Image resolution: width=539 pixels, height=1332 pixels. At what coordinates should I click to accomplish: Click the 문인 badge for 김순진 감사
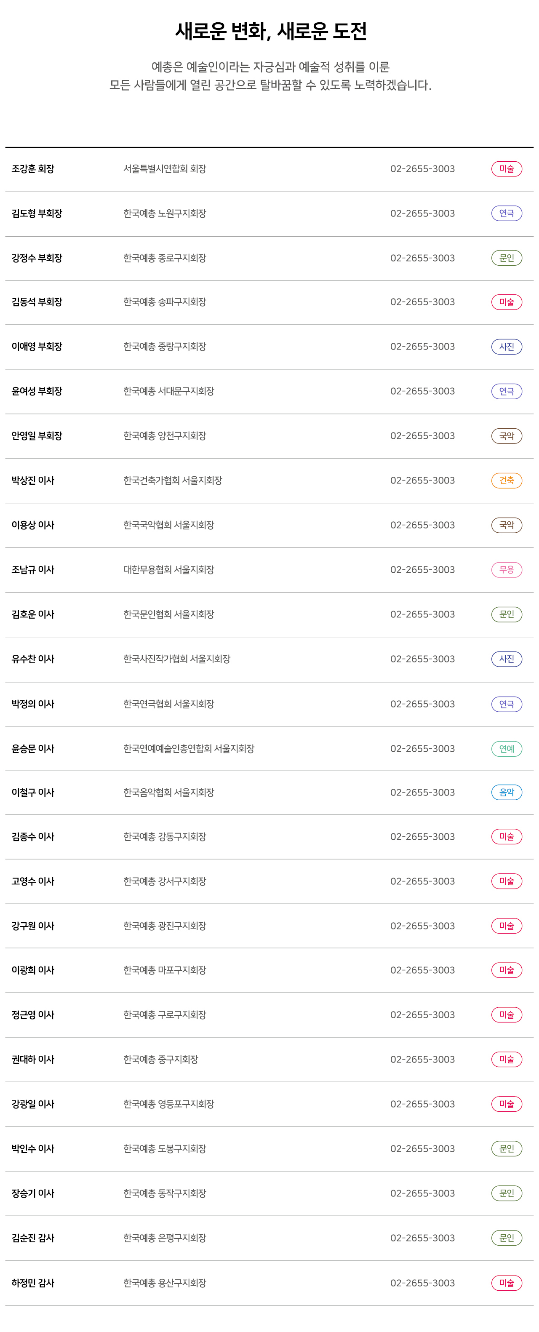click(x=506, y=1239)
